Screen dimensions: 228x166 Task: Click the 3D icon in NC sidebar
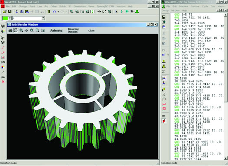pos(164,116)
